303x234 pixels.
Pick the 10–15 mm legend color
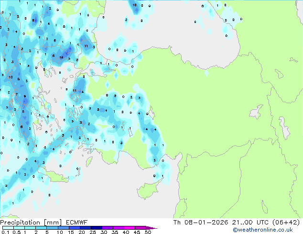[x=63, y=228]
